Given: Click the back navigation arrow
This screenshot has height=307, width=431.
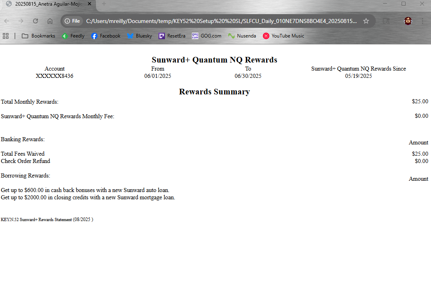Looking at the screenshot, I should point(6,21).
